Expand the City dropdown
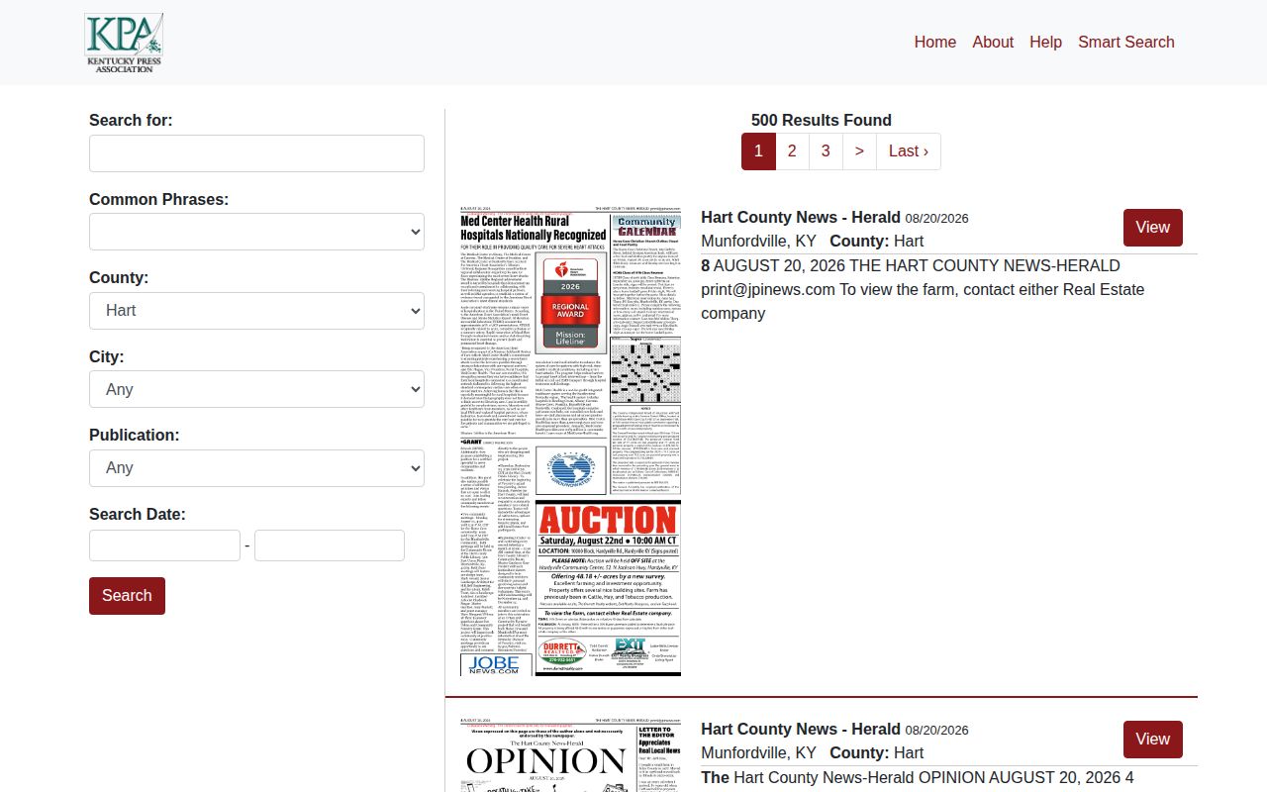 (x=256, y=389)
